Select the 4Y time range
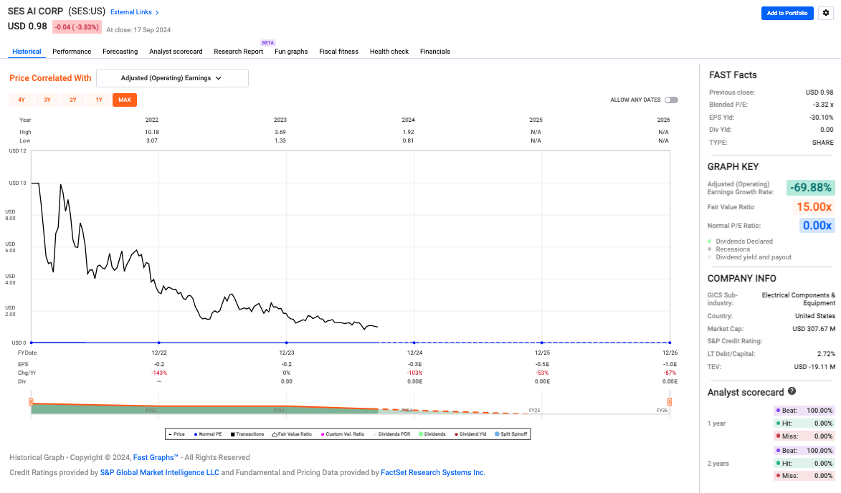The image size is (841, 493). 22,100
